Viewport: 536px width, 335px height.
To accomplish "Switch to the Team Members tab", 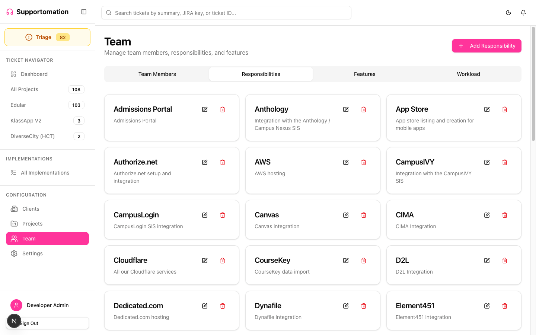I will pos(157,74).
